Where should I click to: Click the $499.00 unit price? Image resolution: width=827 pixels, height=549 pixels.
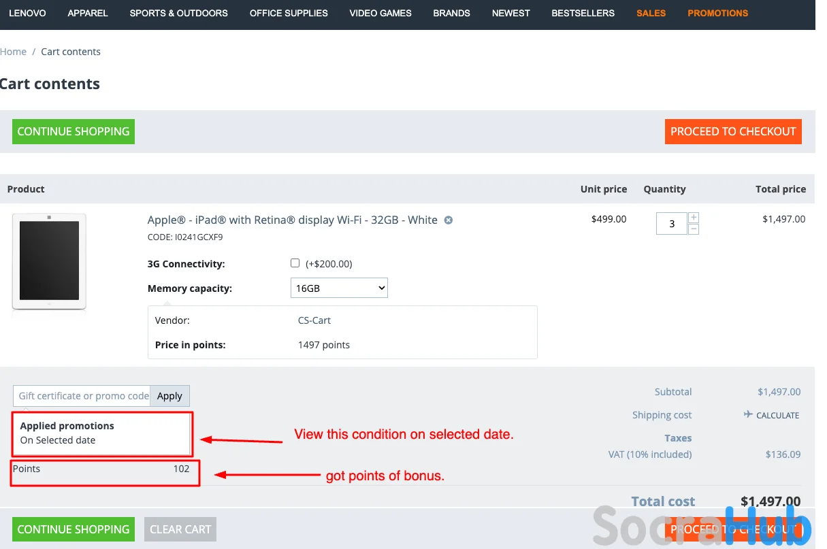[x=609, y=219]
